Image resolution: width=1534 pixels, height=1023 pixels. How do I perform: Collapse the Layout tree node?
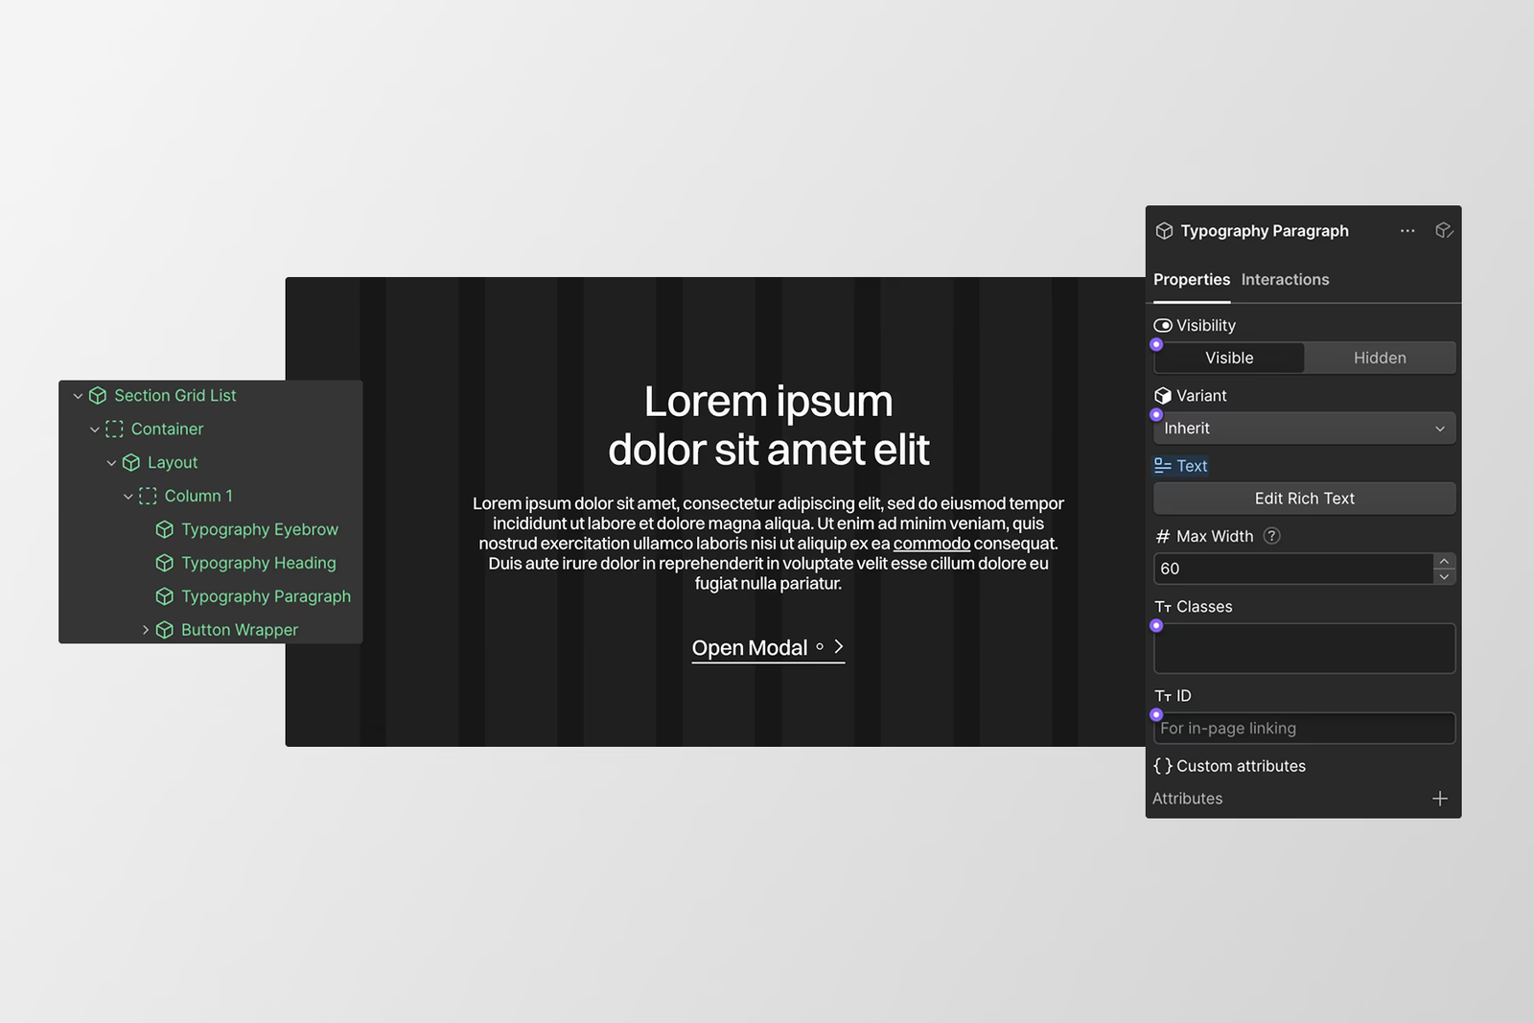tap(111, 463)
